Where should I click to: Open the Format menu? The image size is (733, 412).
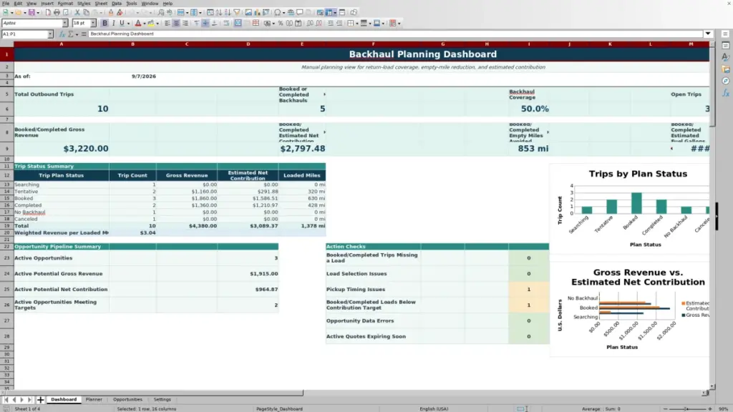(65, 4)
